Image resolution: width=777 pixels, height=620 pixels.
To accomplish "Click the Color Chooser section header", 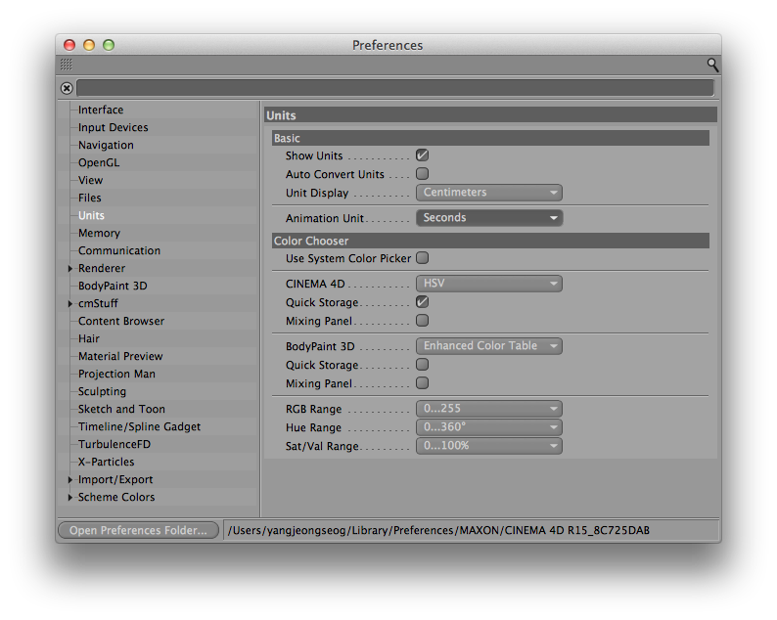I will click(490, 241).
